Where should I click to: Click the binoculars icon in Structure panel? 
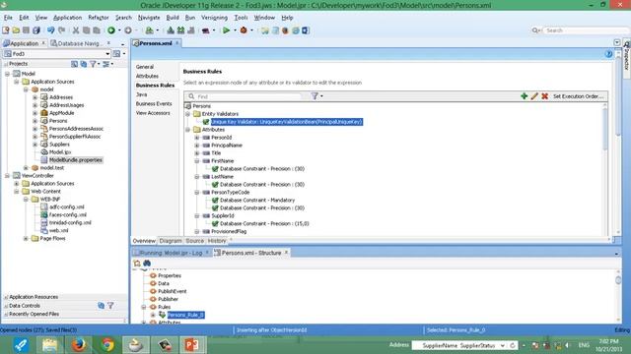tap(147, 264)
